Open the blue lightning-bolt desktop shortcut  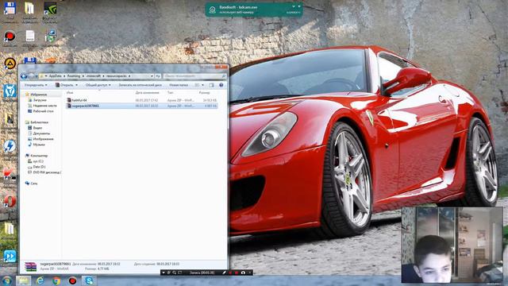point(10,146)
